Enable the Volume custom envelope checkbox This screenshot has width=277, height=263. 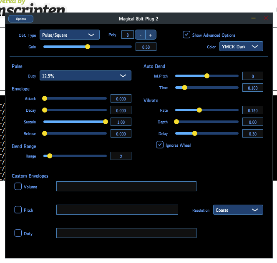[18, 186]
